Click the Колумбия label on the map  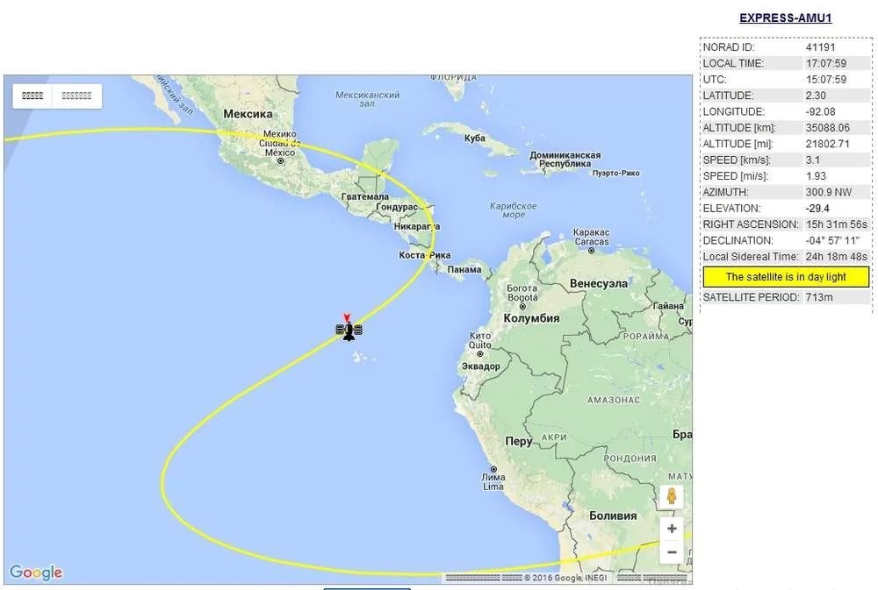pos(531,318)
